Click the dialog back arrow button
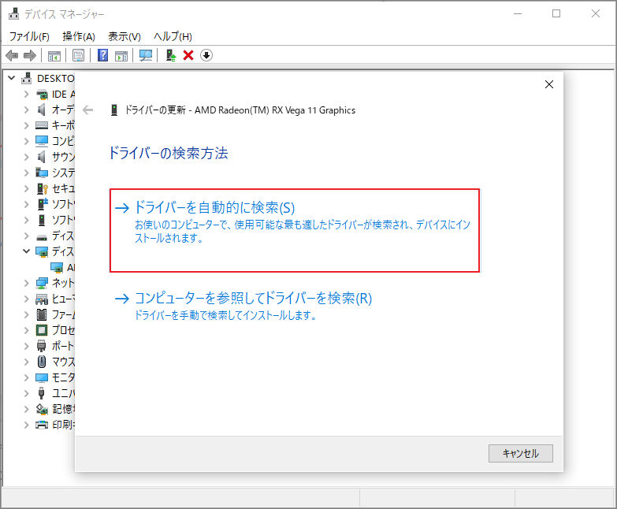This screenshot has width=617, height=509. pyautogui.click(x=88, y=110)
